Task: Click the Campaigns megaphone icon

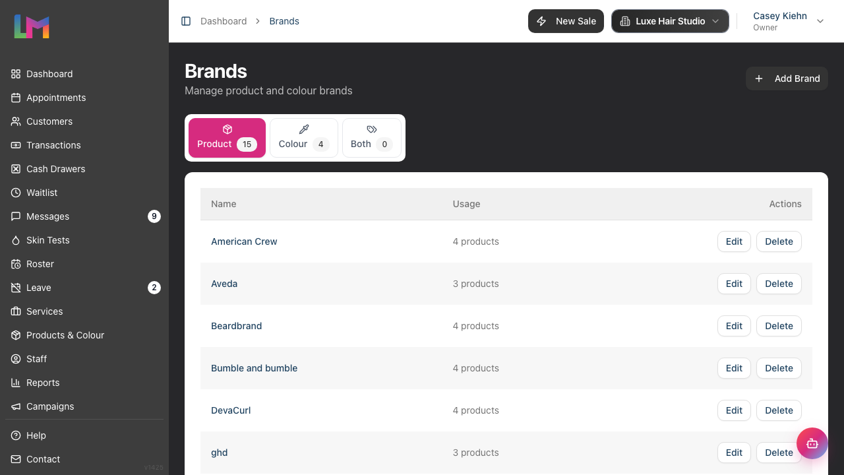Action: pyautogui.click(x=16, y=406)
